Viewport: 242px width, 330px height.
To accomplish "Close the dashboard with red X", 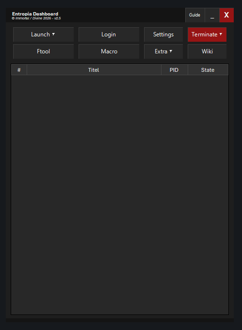I will (226, 15).
